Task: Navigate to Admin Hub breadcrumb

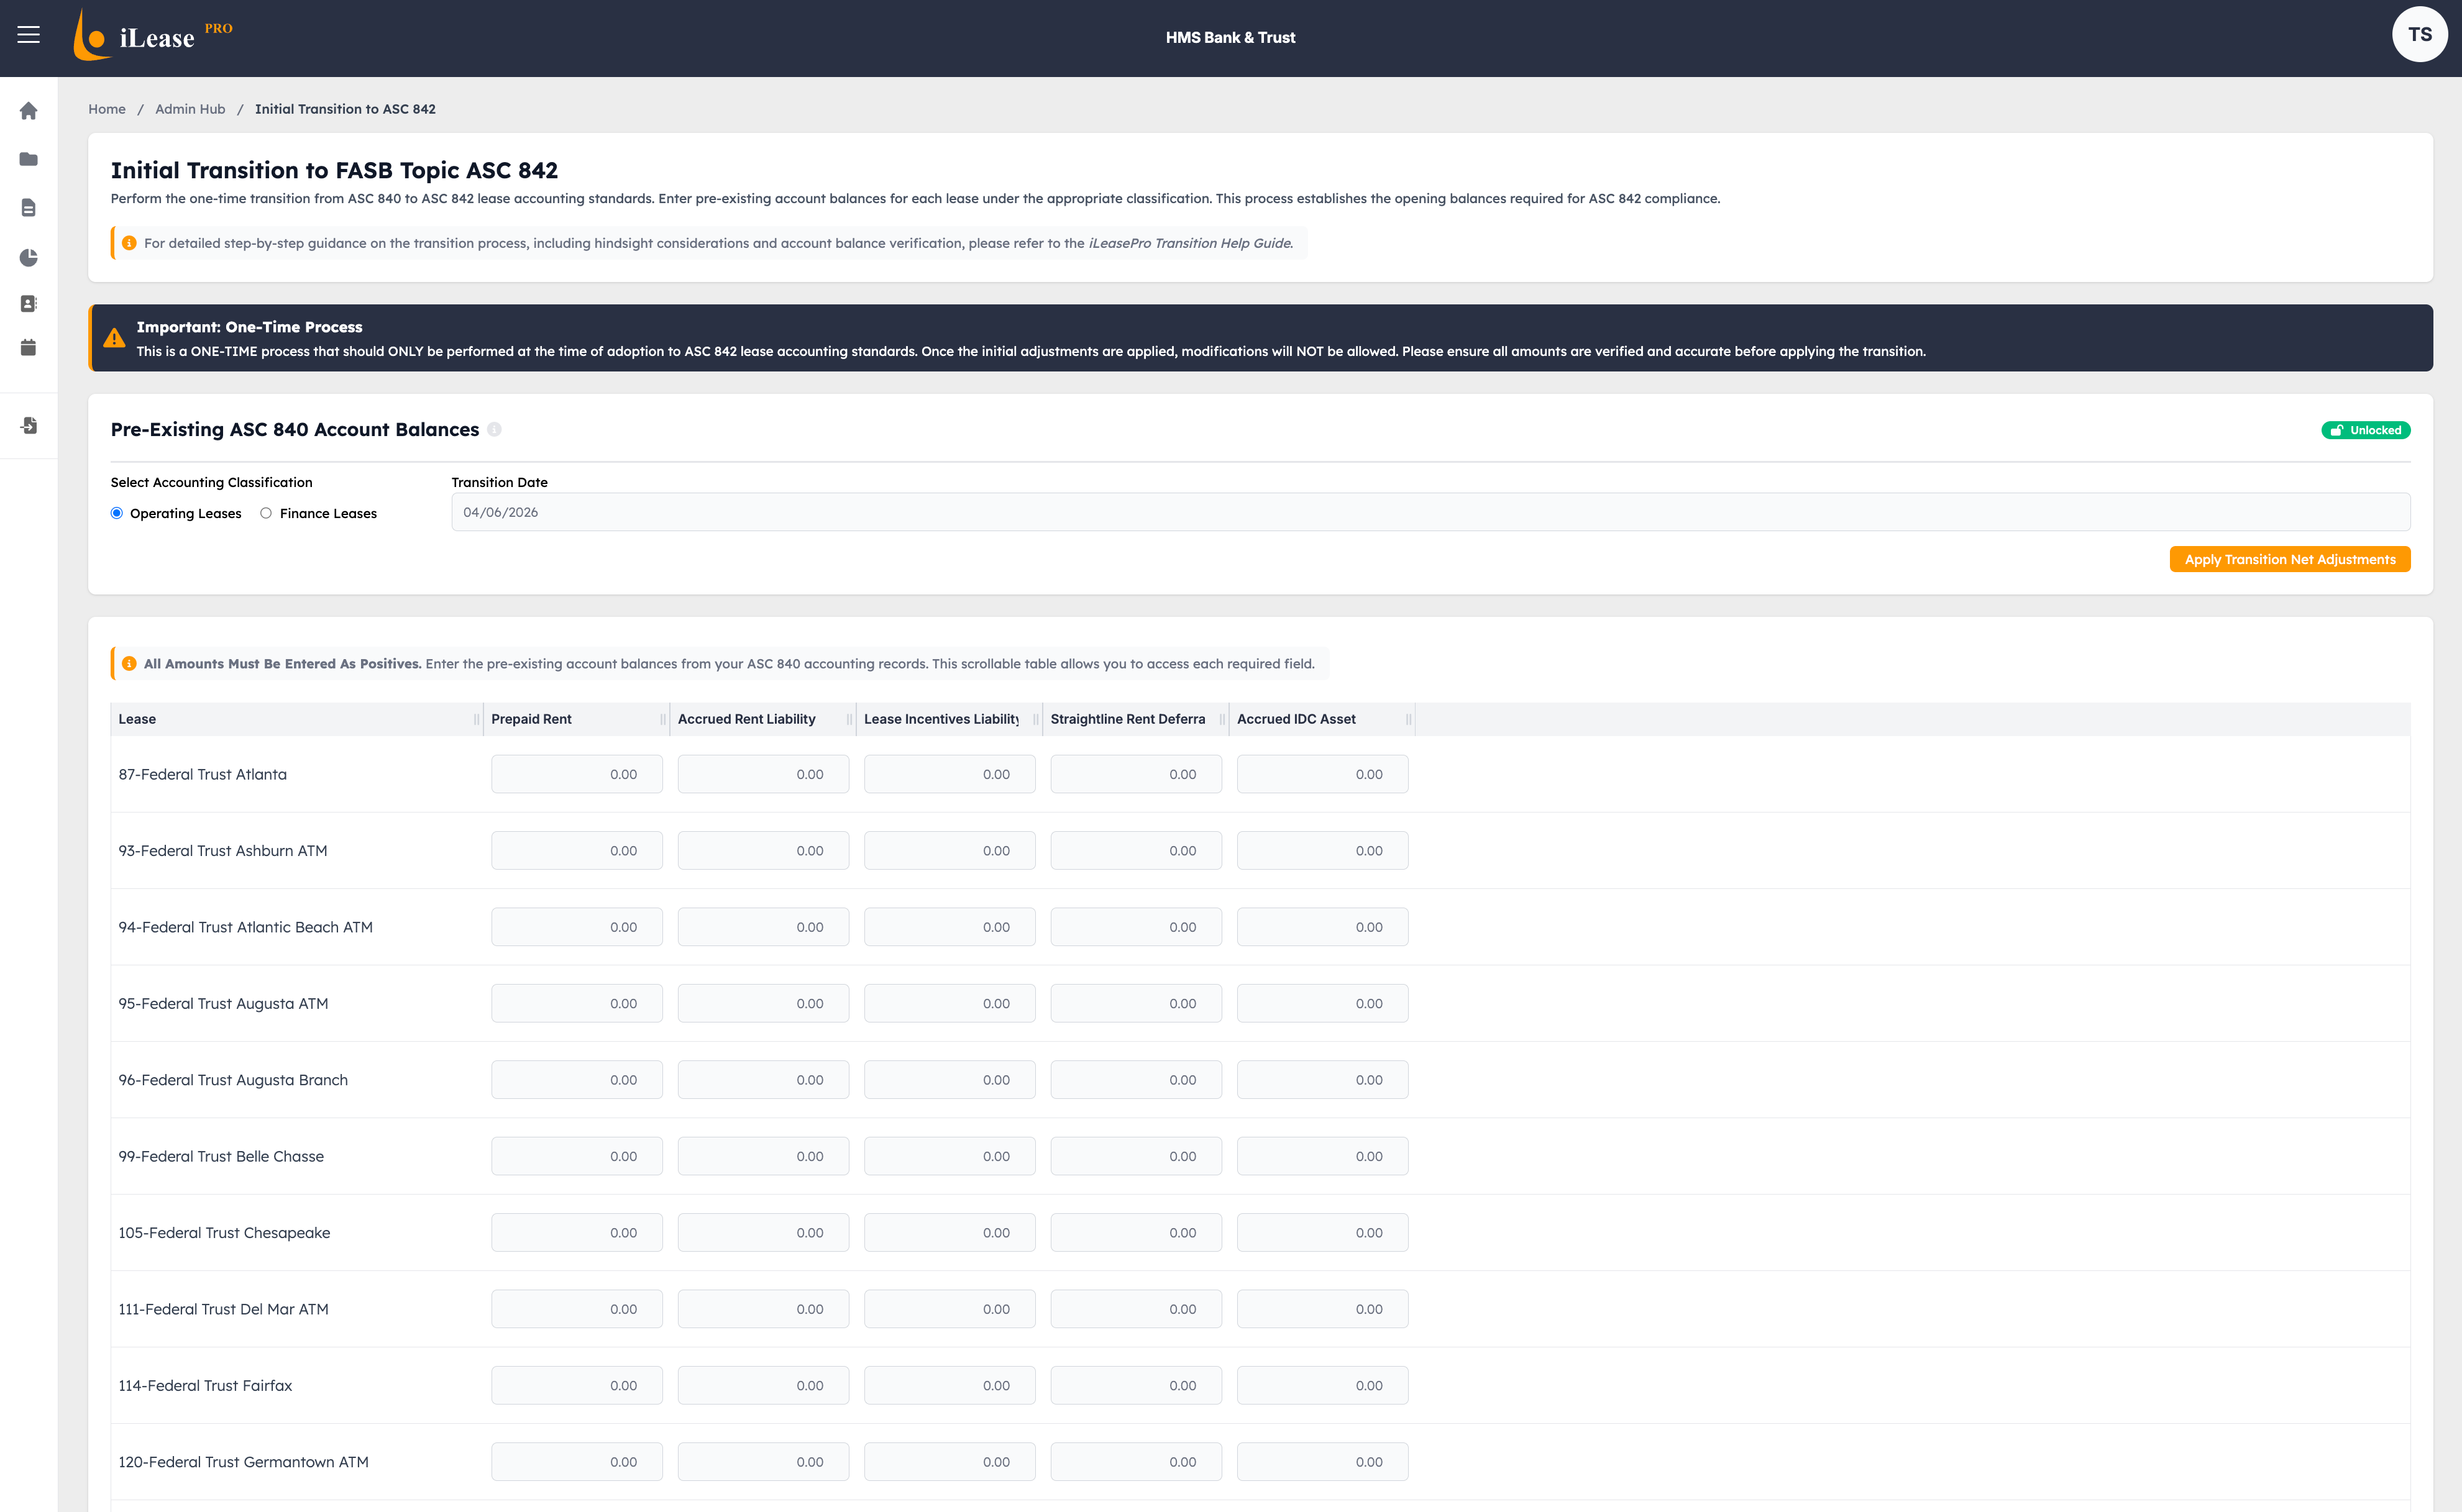Action: tap(190, 109)
